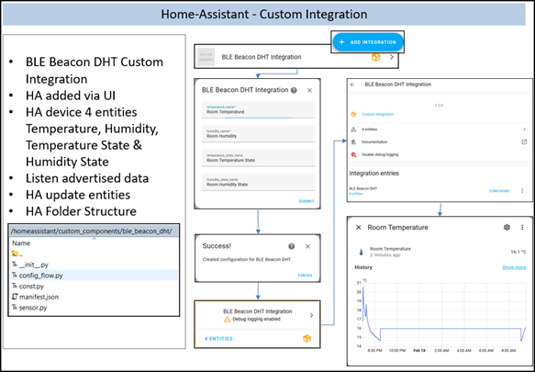Open help icon in the Success dialog
This screenshot has width=535, height=372.
[x=292, y=246]
